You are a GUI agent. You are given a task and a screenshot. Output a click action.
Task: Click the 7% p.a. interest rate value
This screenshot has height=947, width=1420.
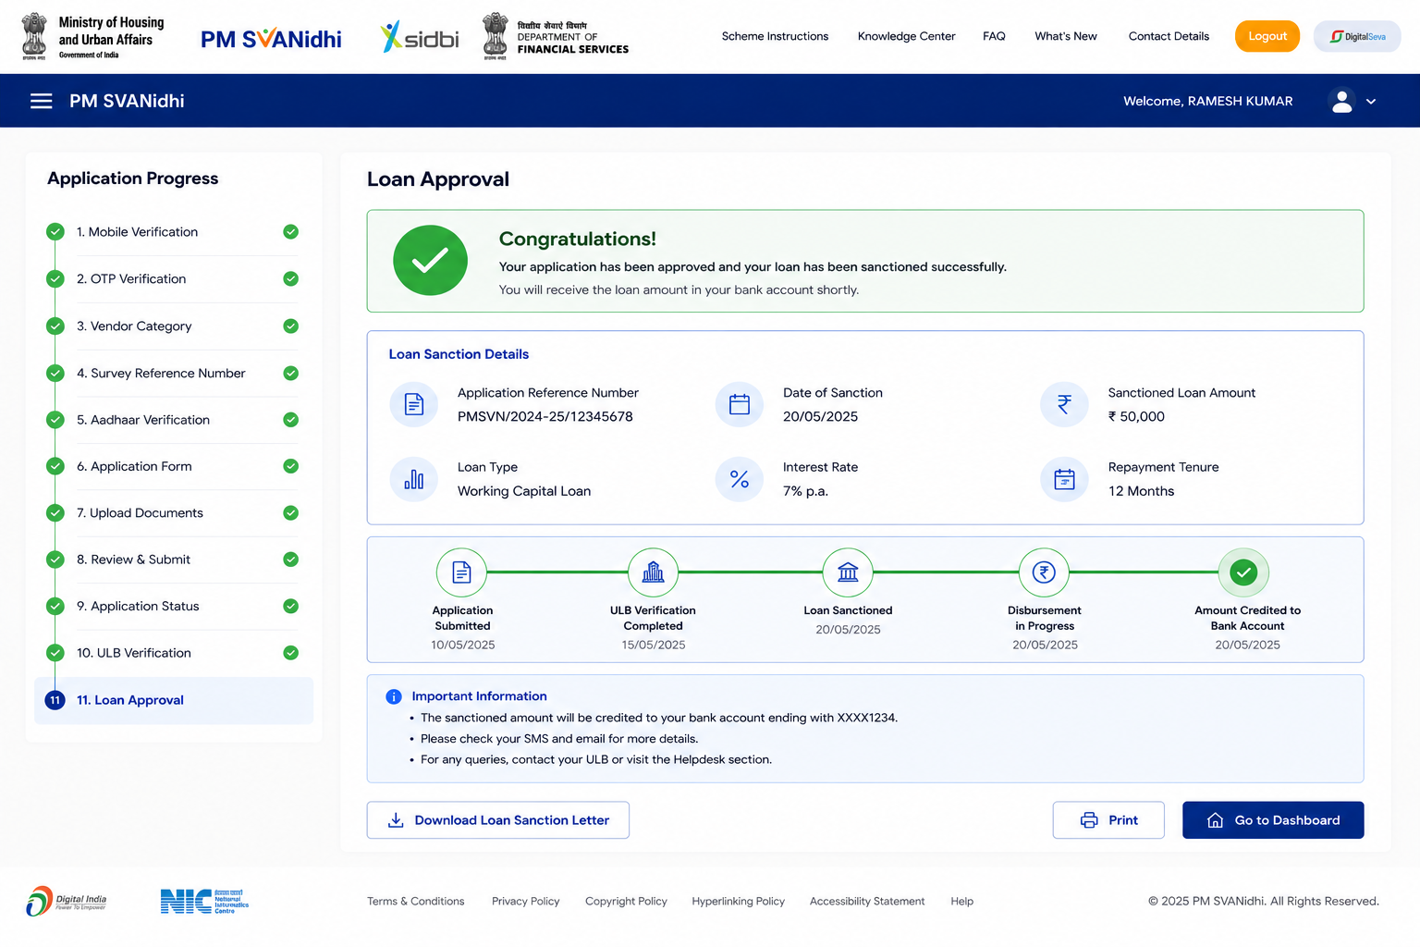tap(805, 491)
